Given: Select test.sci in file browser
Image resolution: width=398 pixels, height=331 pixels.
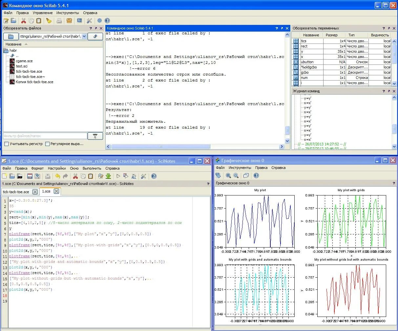Looking at the screenshot, I should click(x=22, y=66).
